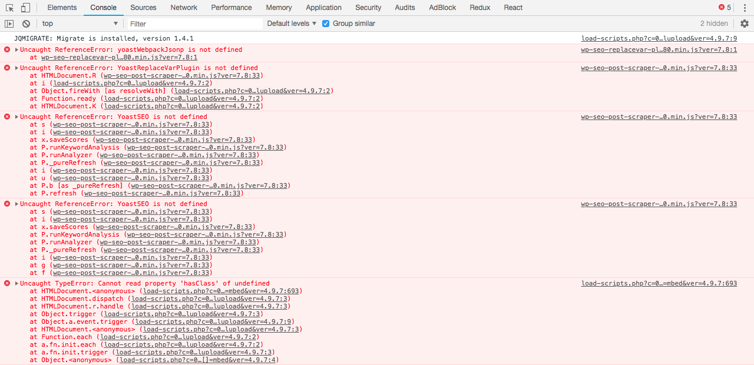Open the Redux panel
Image resolution: width=754 pixels, height=365 pixels.
tap(480, 8)
